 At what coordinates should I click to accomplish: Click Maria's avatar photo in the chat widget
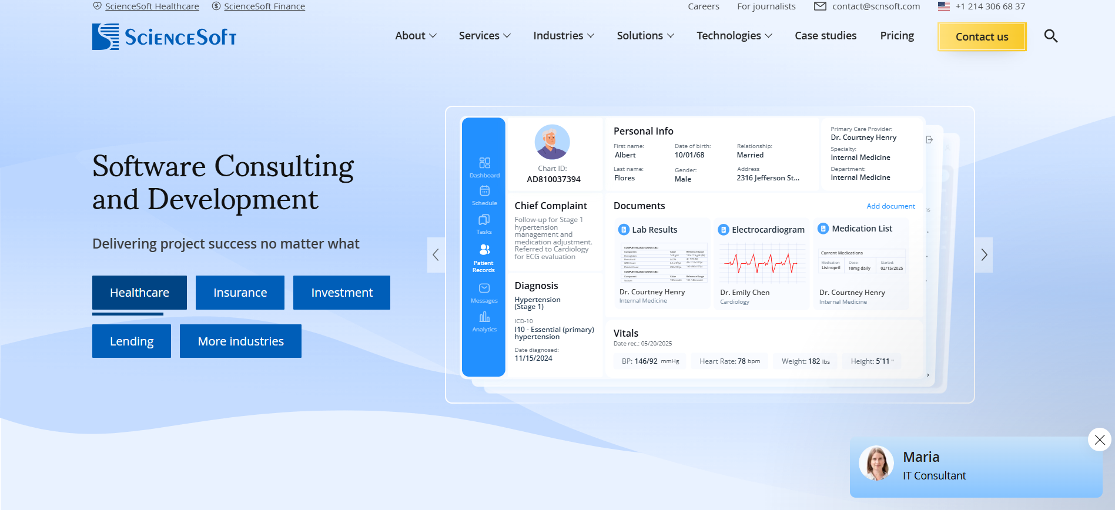point(876,463)
